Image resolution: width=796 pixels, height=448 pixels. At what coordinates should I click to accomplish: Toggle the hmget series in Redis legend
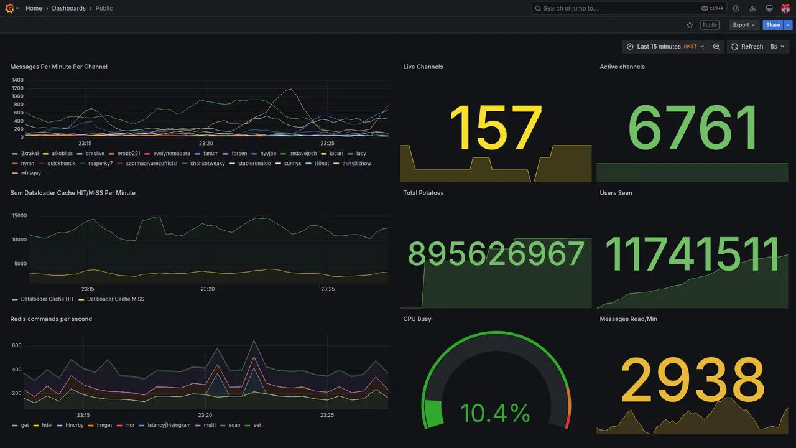point(100,426)
